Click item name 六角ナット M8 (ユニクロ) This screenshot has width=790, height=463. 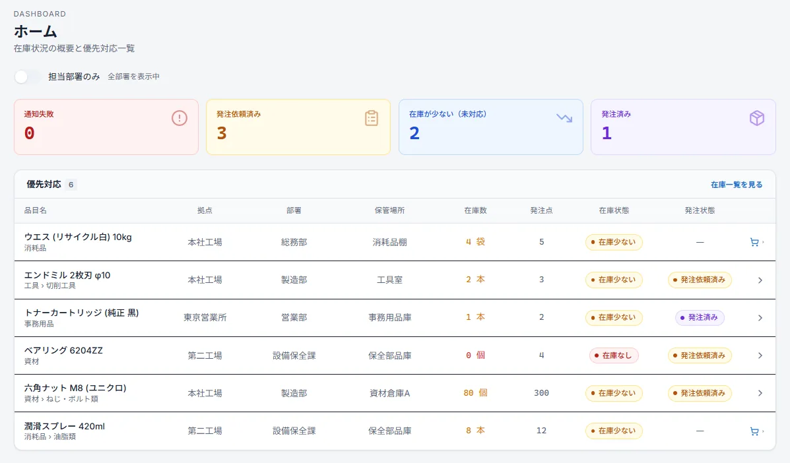[x=76, y=388]
